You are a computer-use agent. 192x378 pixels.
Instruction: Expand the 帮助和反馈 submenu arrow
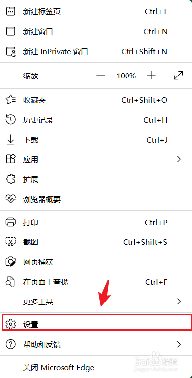point(179,344)
